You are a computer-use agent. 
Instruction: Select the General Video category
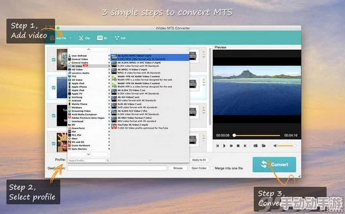(x=89, y=59)
